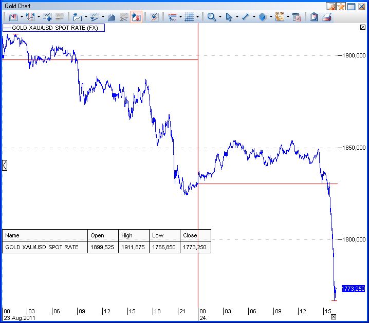
Task: Click the blue hexagon shape icon
Action: click(x=263, y=17)
